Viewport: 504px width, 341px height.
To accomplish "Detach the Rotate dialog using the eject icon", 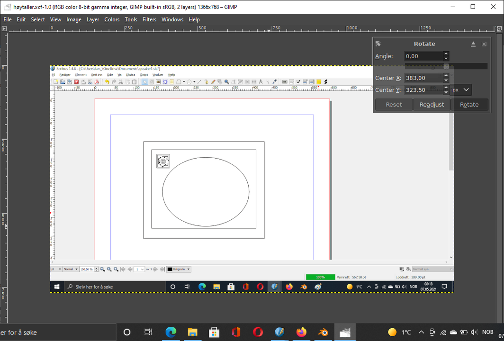I will click(473, 44).
